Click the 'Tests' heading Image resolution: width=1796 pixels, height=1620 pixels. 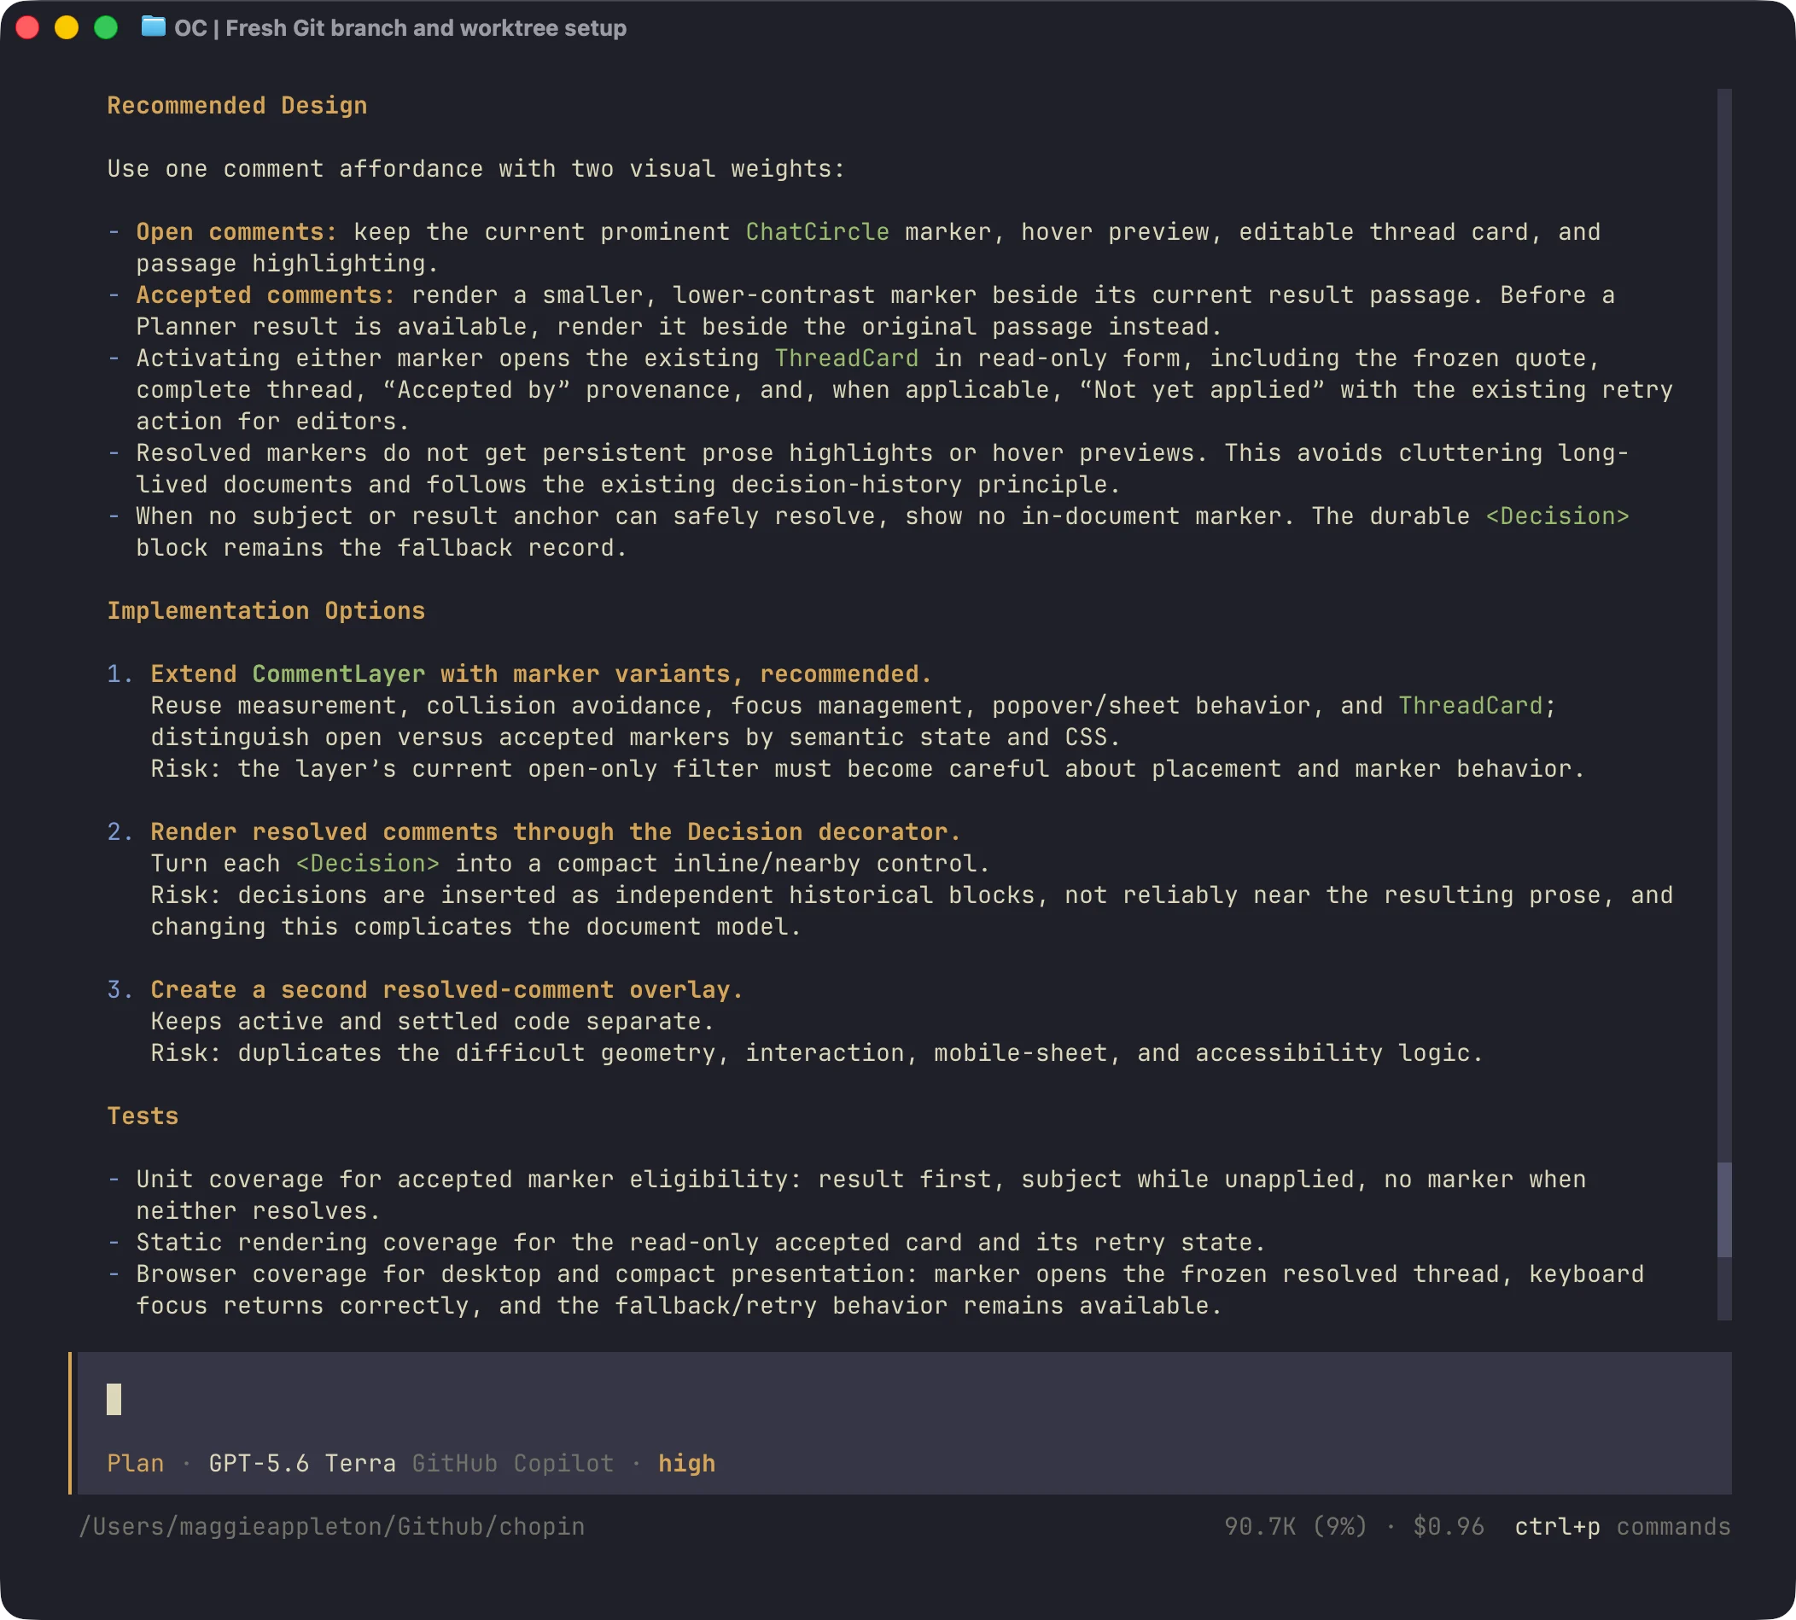(143, 1116)
